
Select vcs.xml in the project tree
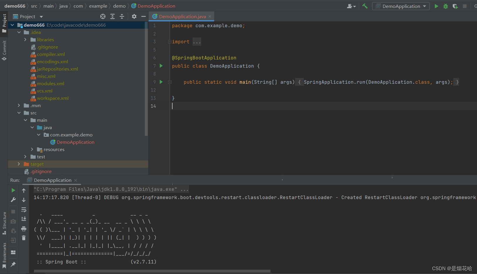pyautogui.click(x=45, y=91)
